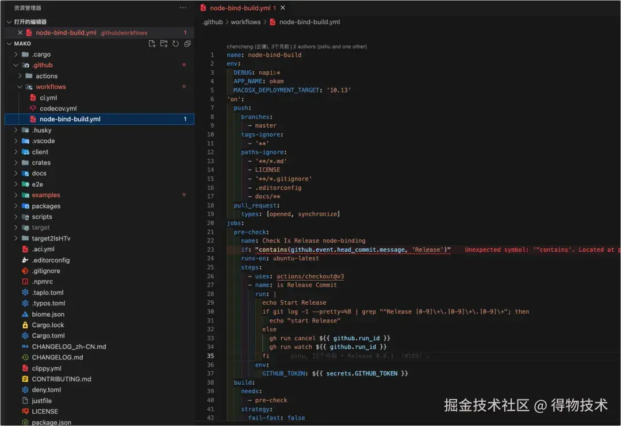Screen dimensions: 621x426
Task: Close node-bind-build.yml in the open editors list
Action: click(x=20, y=32)
